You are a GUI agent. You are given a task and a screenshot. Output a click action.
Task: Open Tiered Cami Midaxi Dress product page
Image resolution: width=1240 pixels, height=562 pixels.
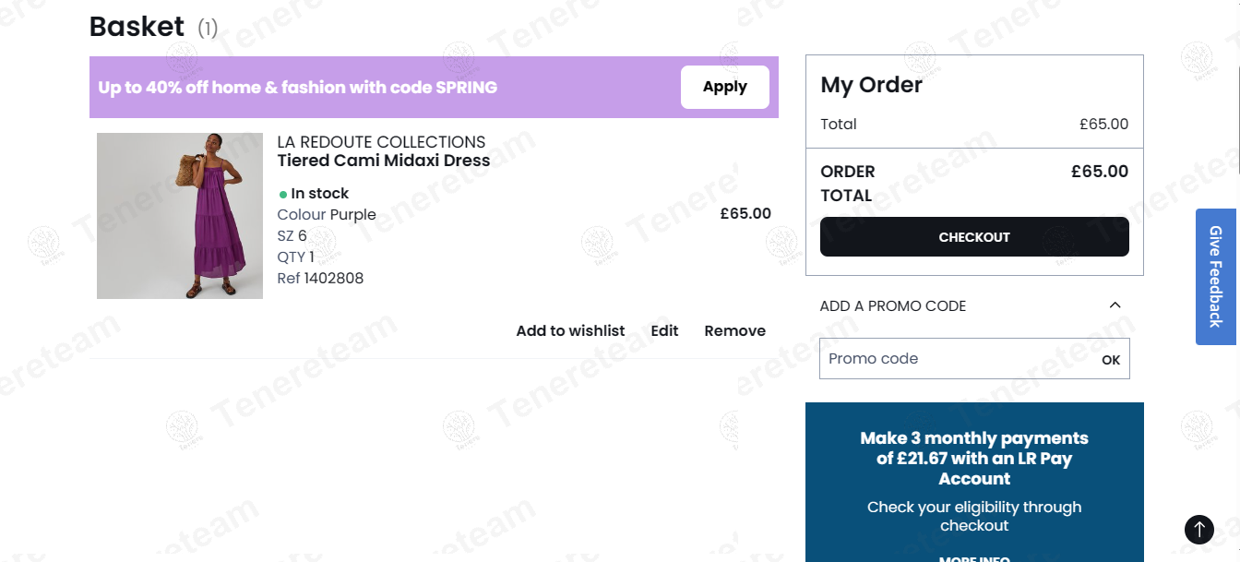tap(383, 161)
